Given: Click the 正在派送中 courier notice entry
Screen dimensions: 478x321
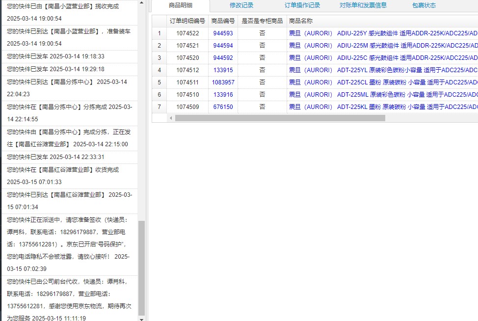Looking at the screenshot, I should pyautogui.click(x=70, y=244).
